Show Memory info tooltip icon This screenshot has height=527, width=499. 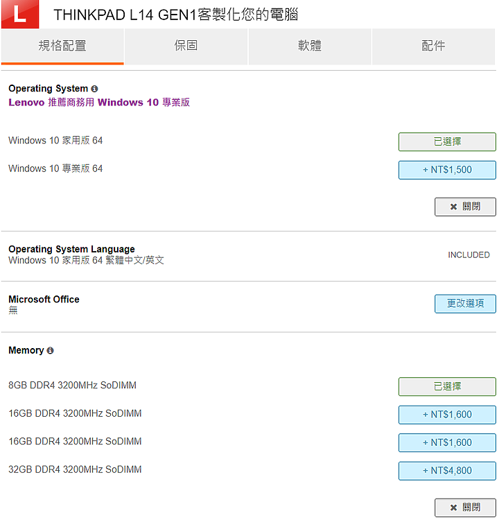point(50,351)
